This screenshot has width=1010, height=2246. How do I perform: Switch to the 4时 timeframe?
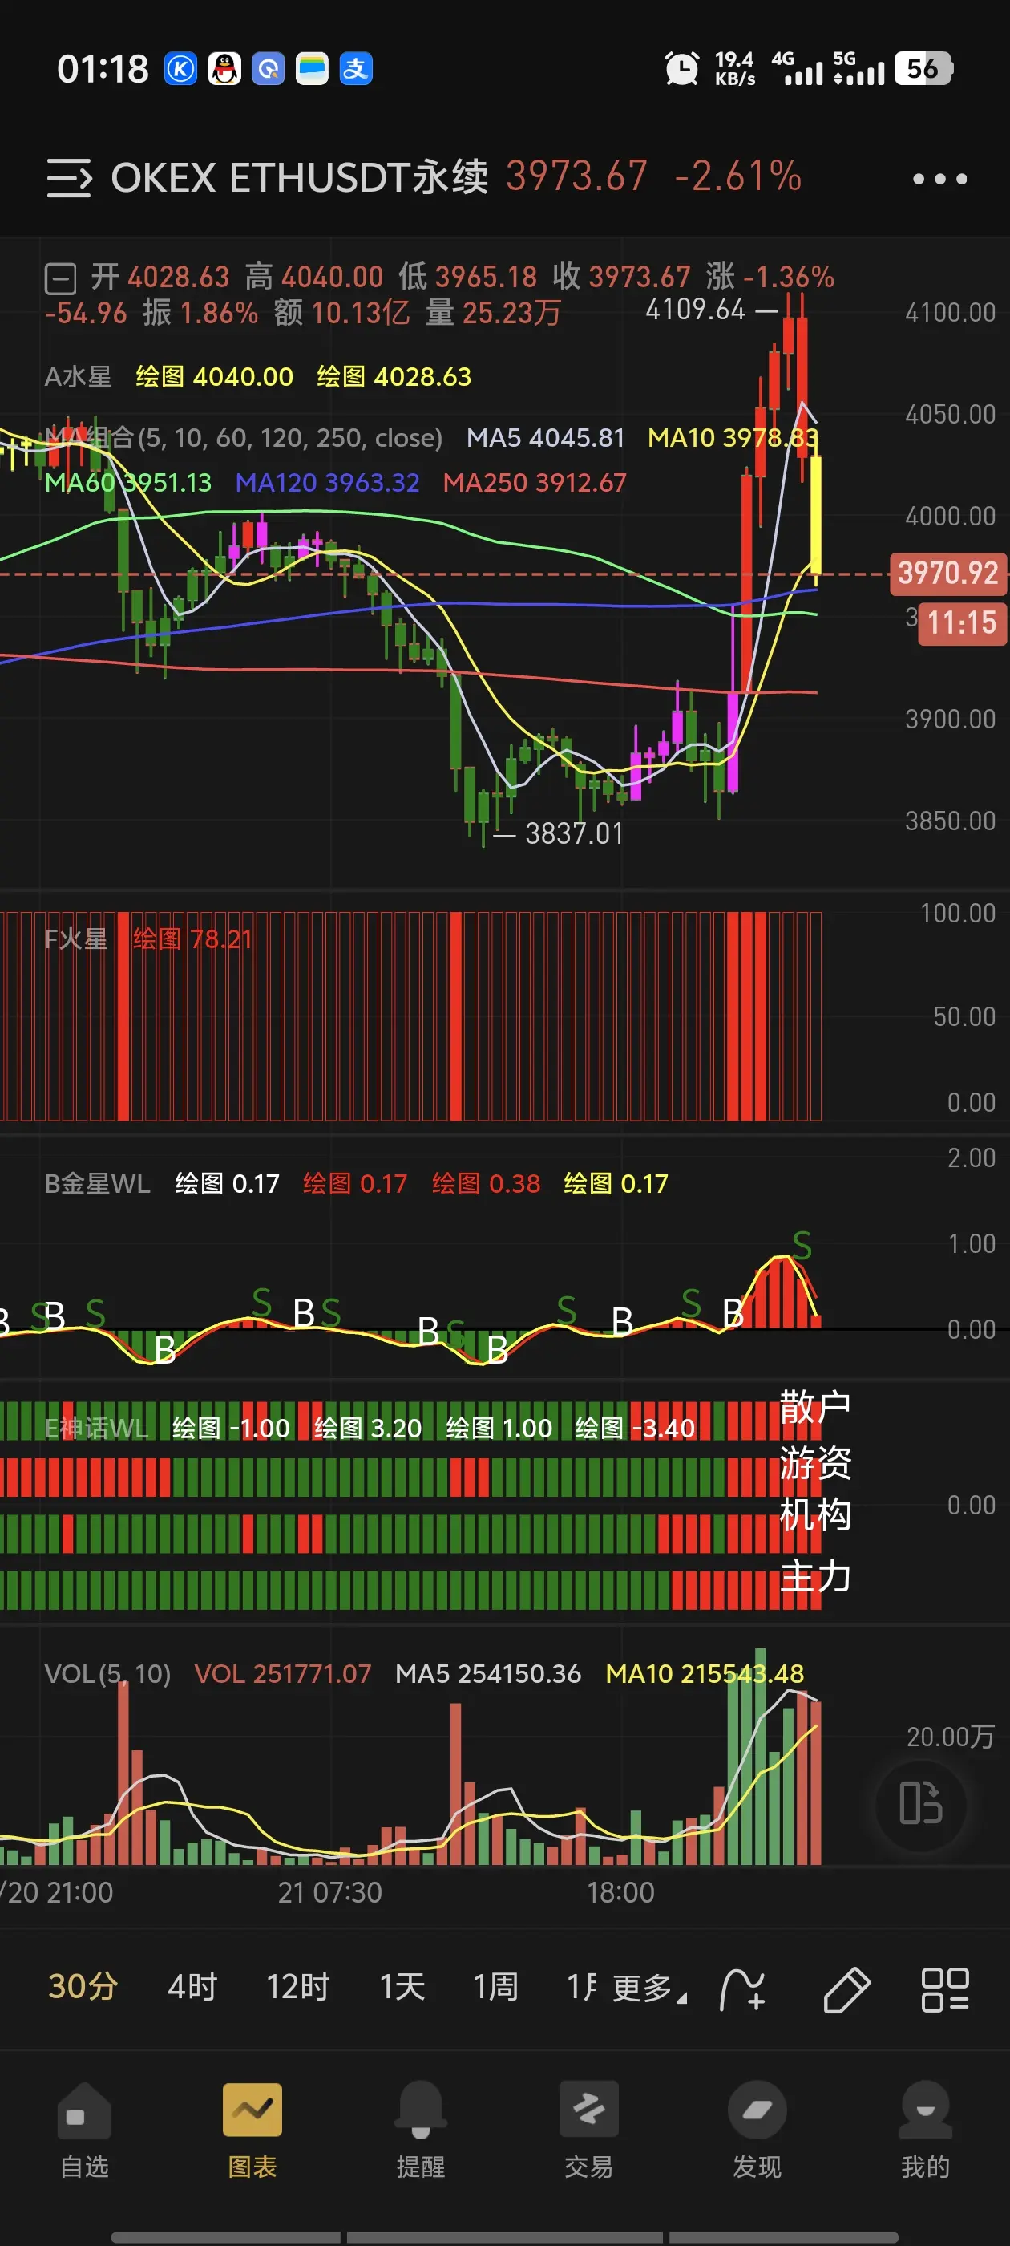pyautogui.click(x=192, y=1987)
